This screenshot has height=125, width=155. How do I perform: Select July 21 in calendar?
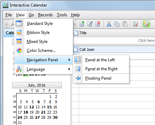(x=43, y=112)
